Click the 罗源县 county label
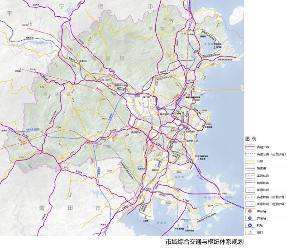This screenshot has width=287, height=250. pos(163,28)
